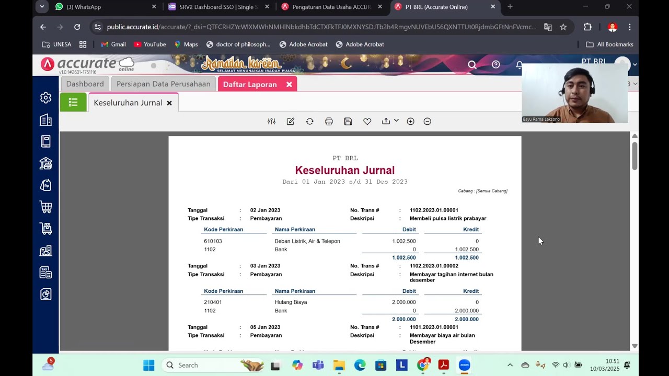
Task: Open File Explorer from taskbar
Action: 339,365
